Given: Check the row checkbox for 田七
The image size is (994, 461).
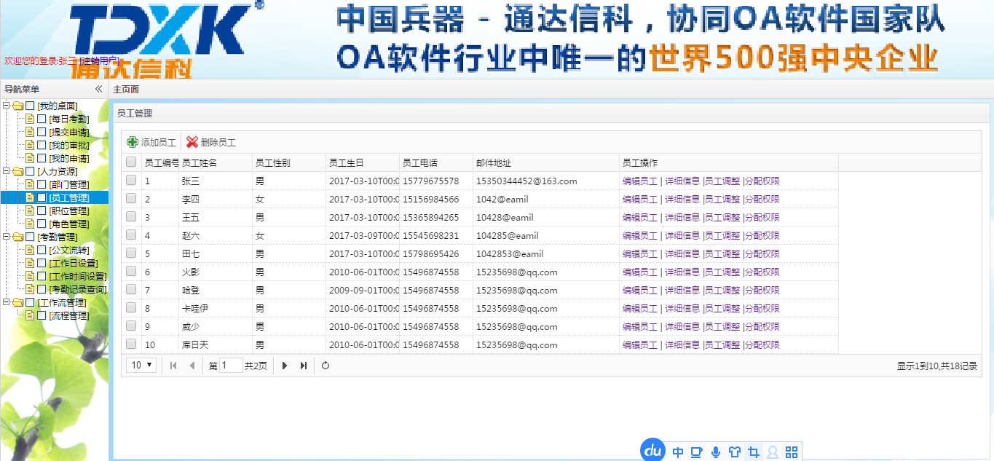Looking at the screenshot, I should (131, 253).
